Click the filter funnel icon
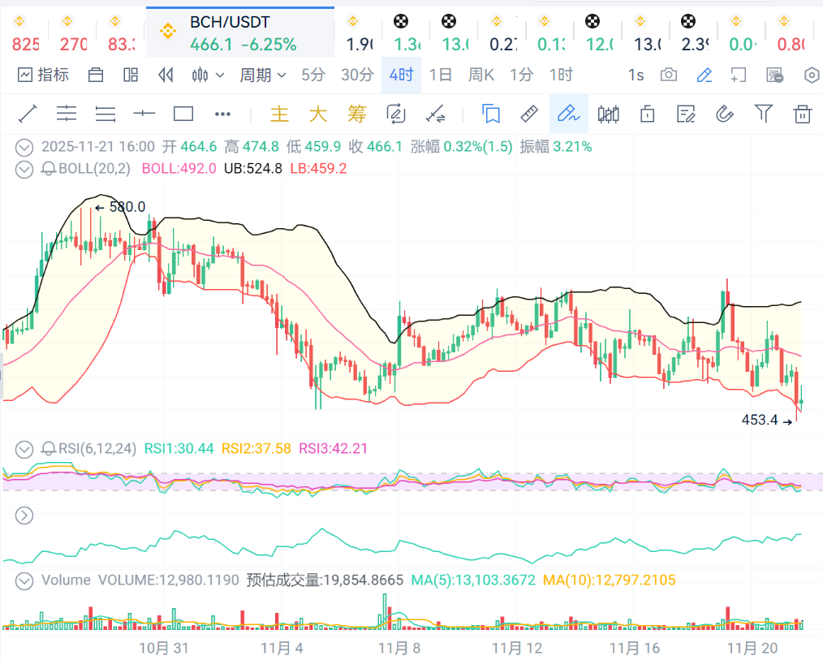 (x=763, y=114)
